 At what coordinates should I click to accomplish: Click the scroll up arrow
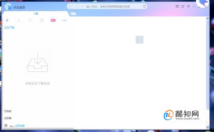click(208, 18)
